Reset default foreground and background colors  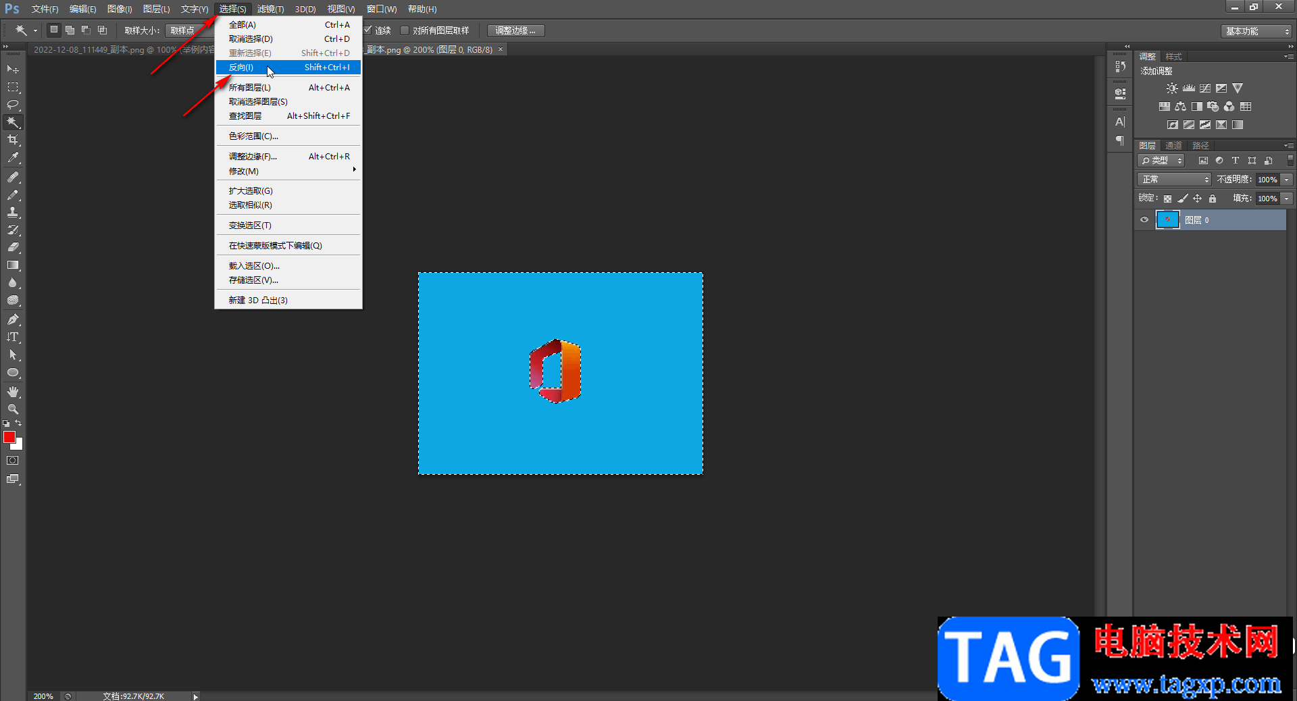[6, 423]
